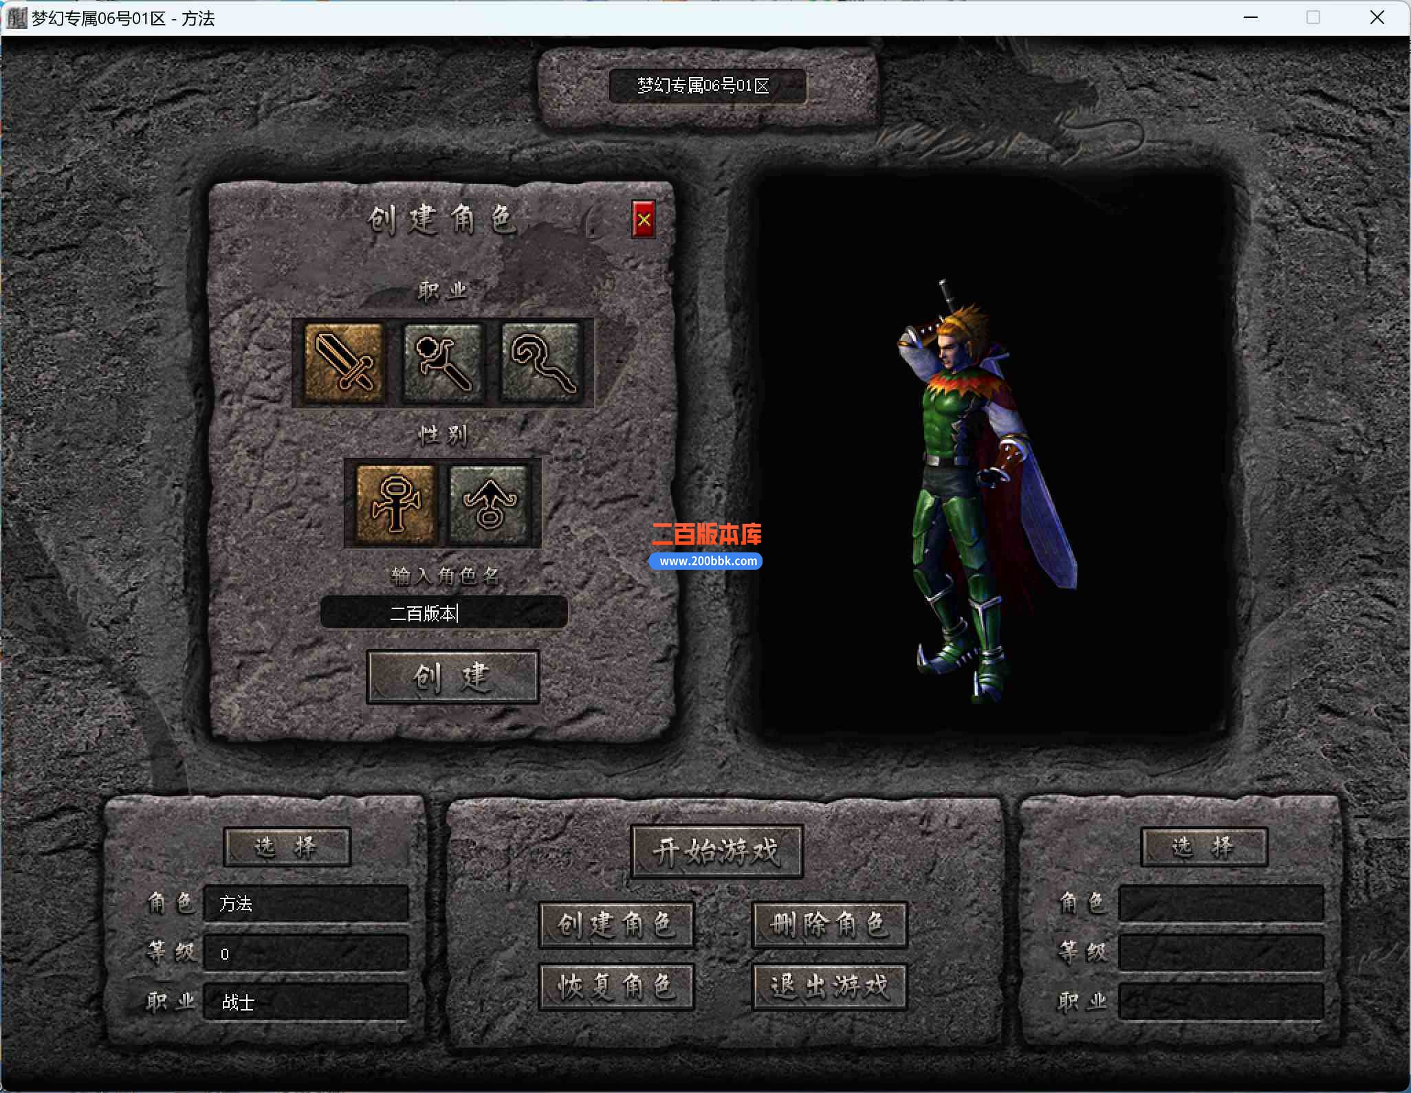Close the 创建角色 dialog with red X
Viewport: 1411px width, 1093px height.
pos(644,220)
